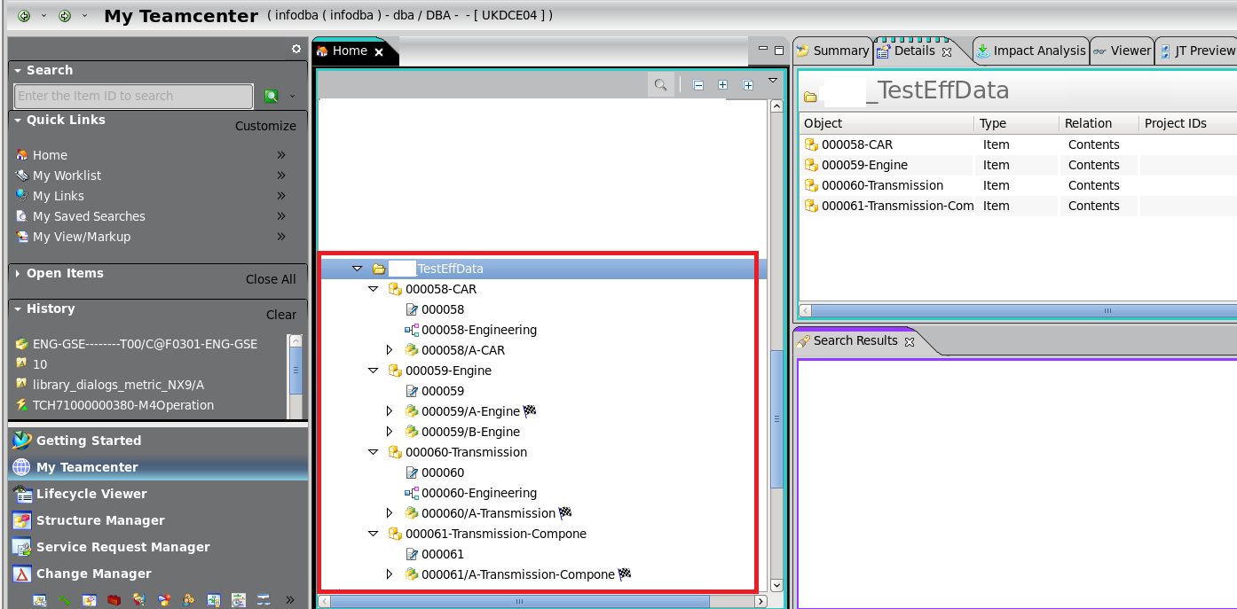Expand the Open Items section
The height and width of the screenshot is (609, 1237).
click(x=18, y=273)
